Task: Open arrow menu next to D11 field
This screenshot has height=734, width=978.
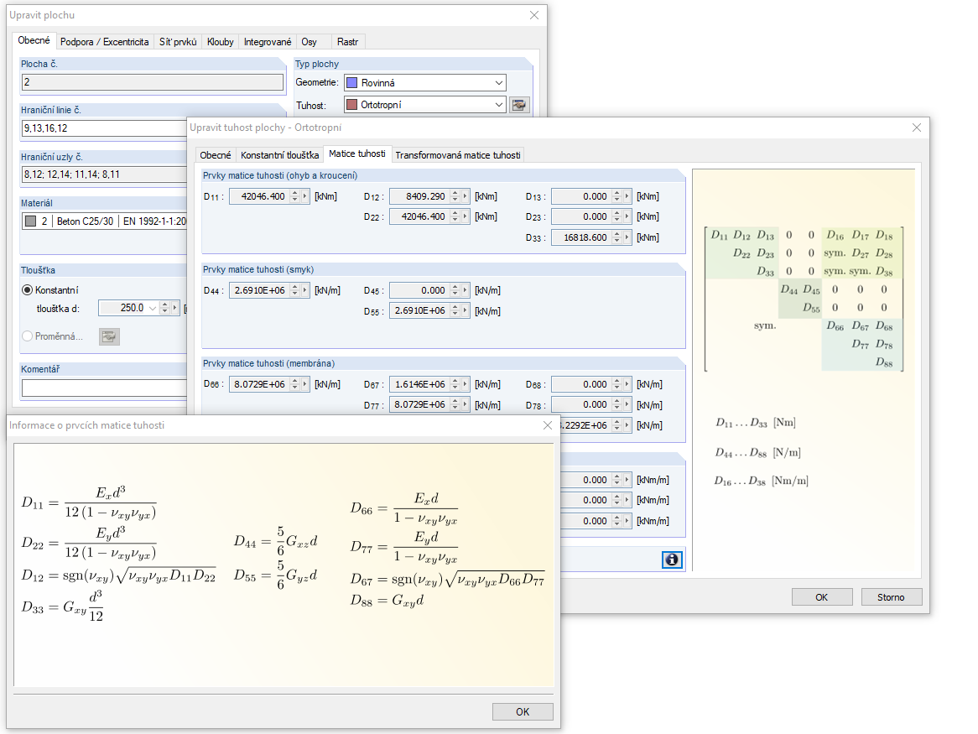Action: [x=304, y=196]
